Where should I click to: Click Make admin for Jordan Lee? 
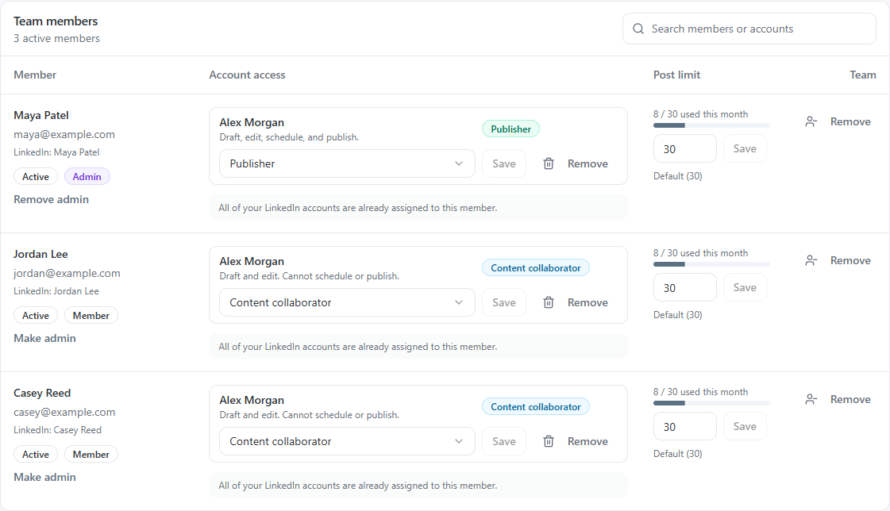pos(44,338)
